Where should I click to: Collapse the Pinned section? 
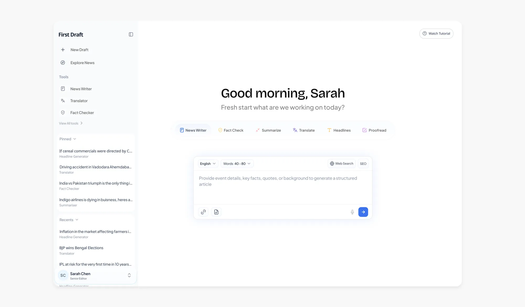coord(68,139)
